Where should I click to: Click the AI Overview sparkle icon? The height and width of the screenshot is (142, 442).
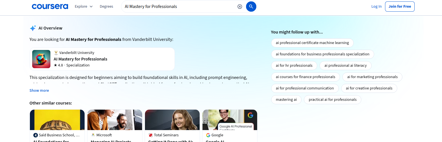[33, 28]
